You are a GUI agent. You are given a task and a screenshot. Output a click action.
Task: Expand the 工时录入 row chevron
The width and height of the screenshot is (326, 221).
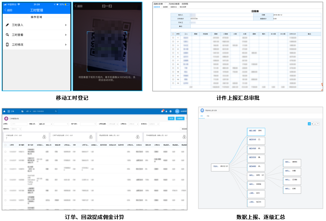66,25
